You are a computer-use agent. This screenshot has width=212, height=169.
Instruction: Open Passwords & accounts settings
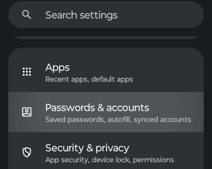click(106, 112)
